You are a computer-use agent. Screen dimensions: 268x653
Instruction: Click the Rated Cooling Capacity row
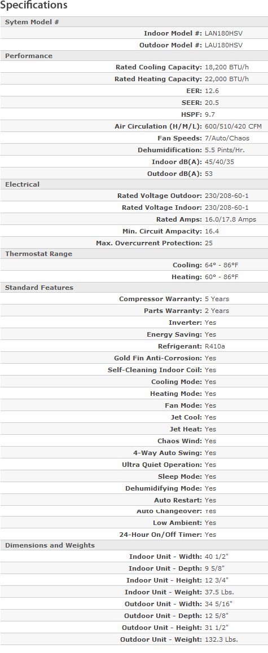pos(134,67)
